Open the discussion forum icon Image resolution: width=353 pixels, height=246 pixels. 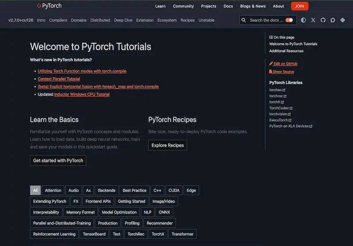(333, 20)
